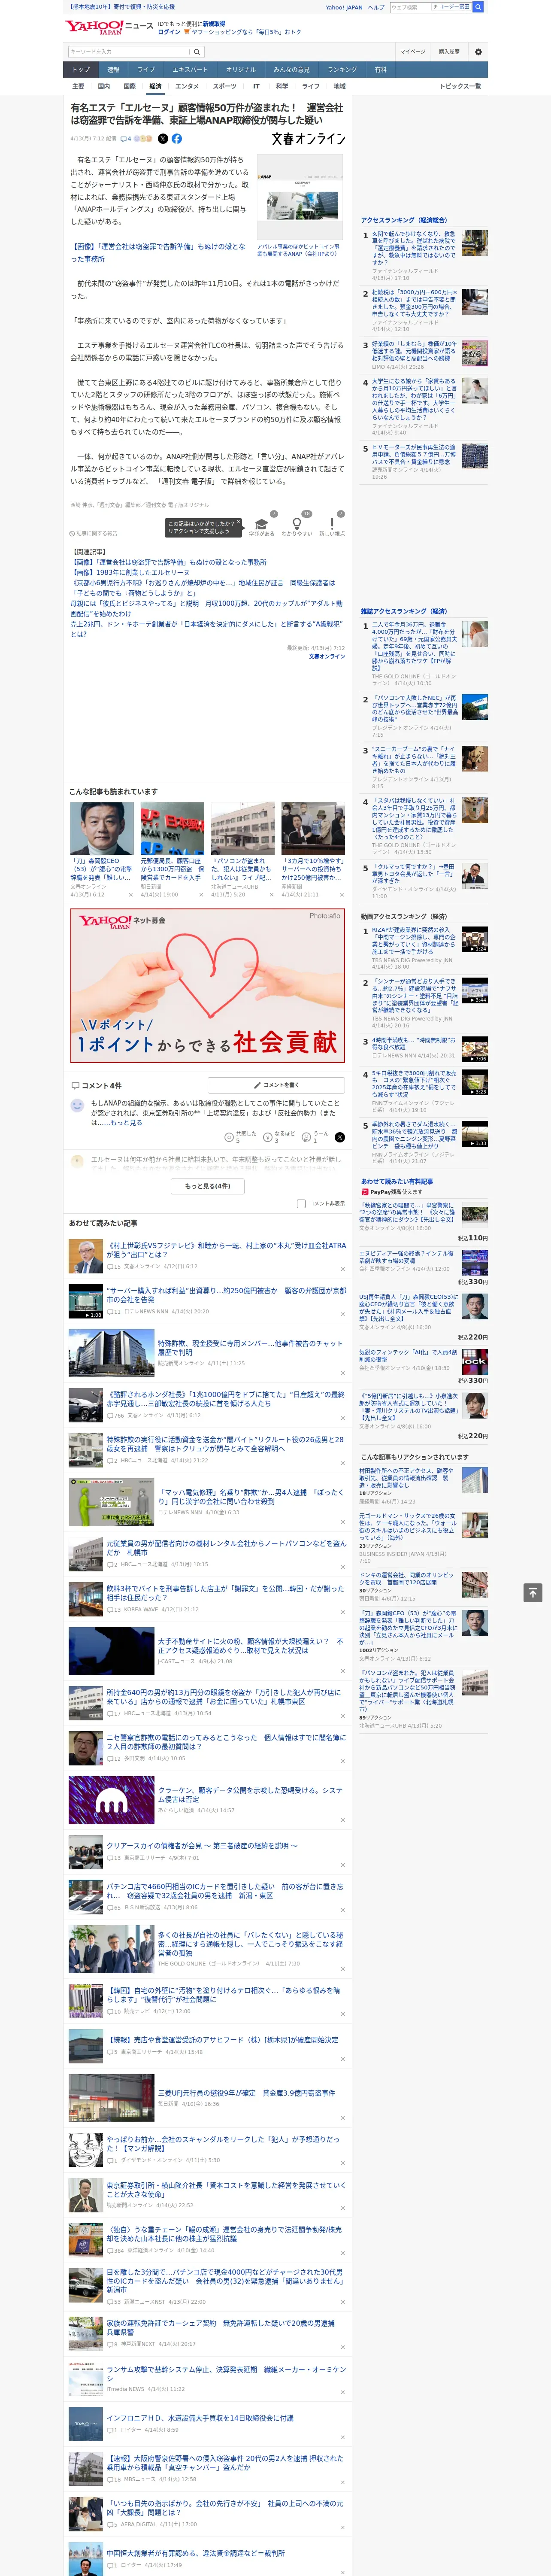Click the もっと見る(4件) comments button
The image size is (551, 2576).
208,1186
